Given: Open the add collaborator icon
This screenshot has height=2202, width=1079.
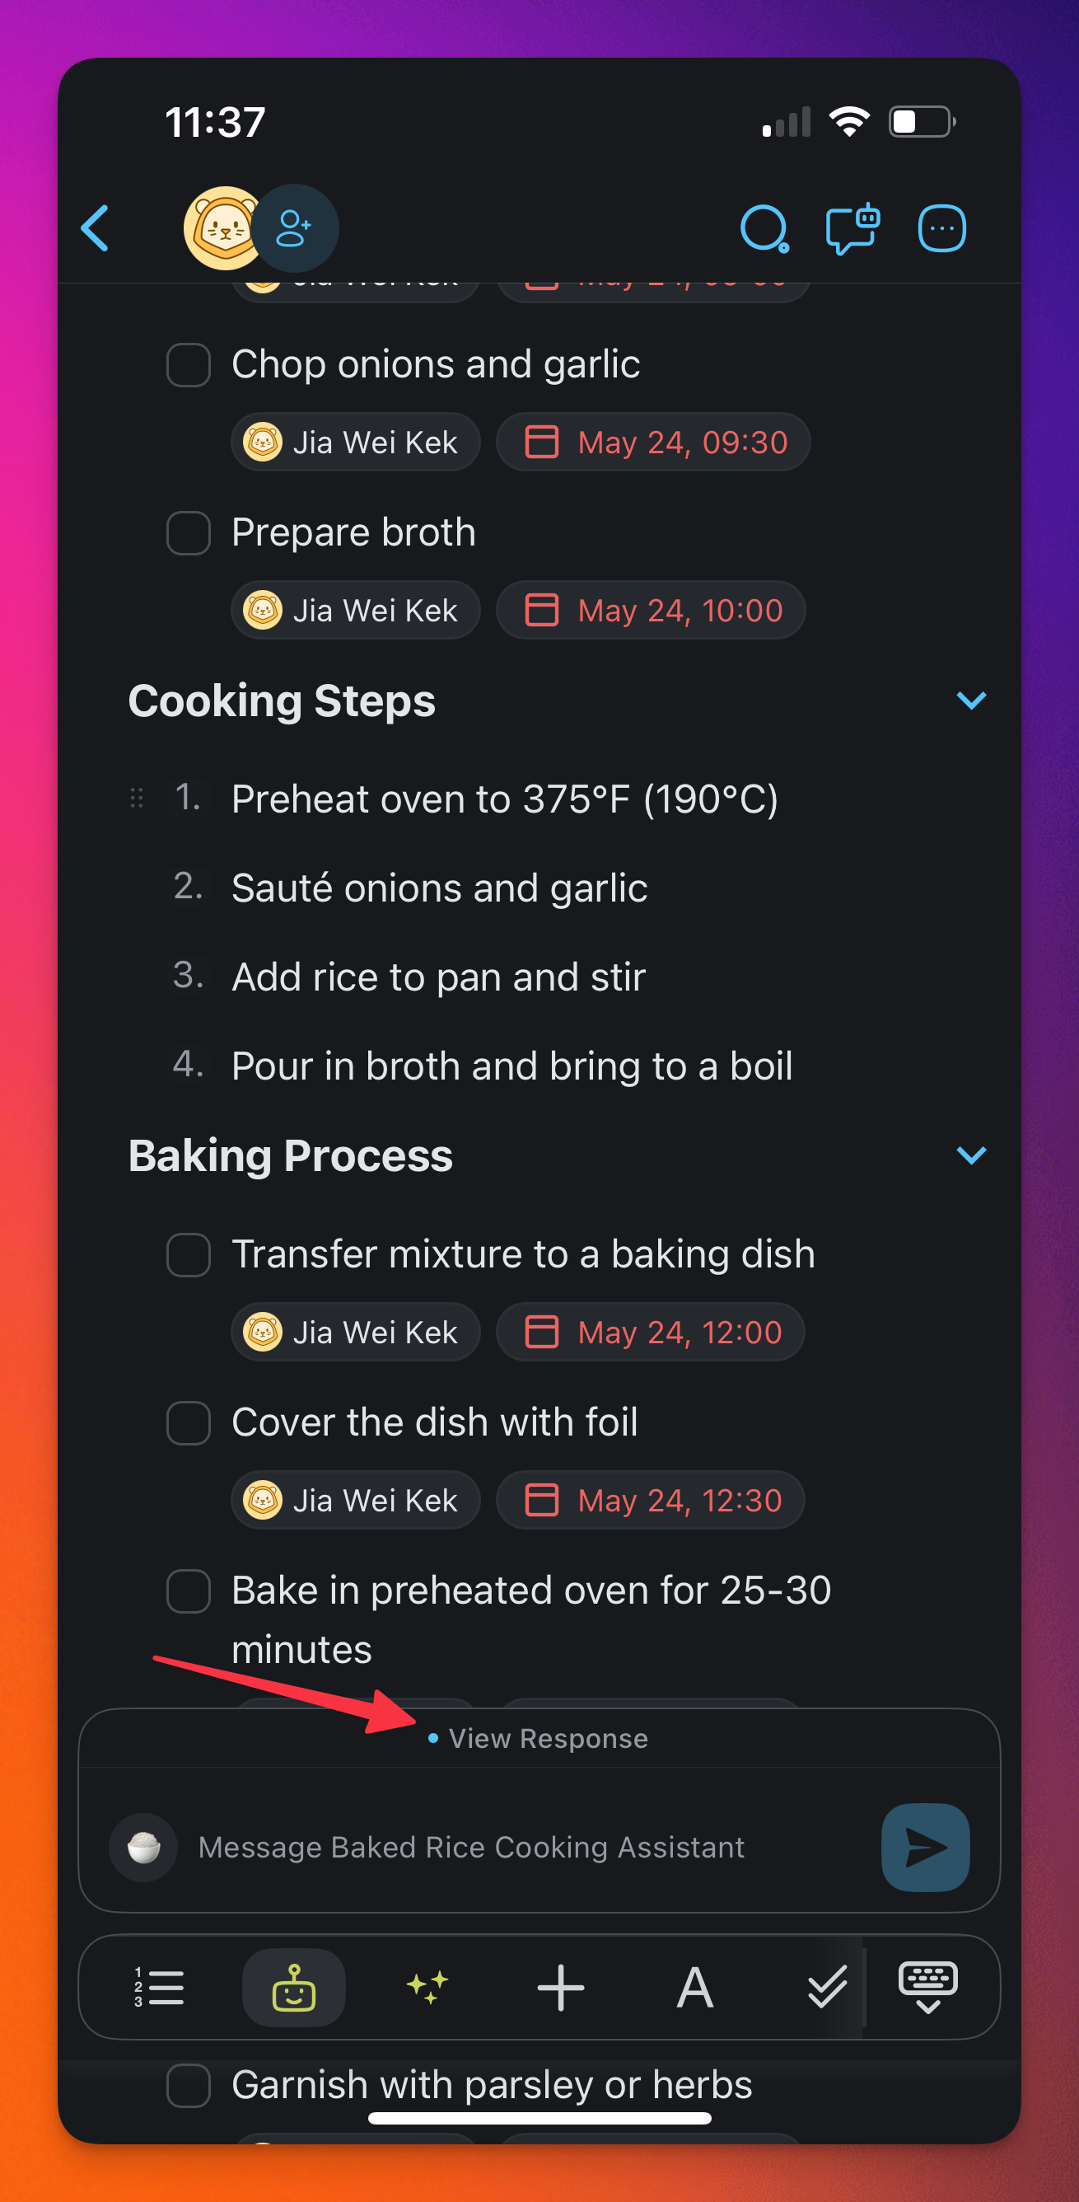Looking at the screenshot, I should (x=294, y=228).
